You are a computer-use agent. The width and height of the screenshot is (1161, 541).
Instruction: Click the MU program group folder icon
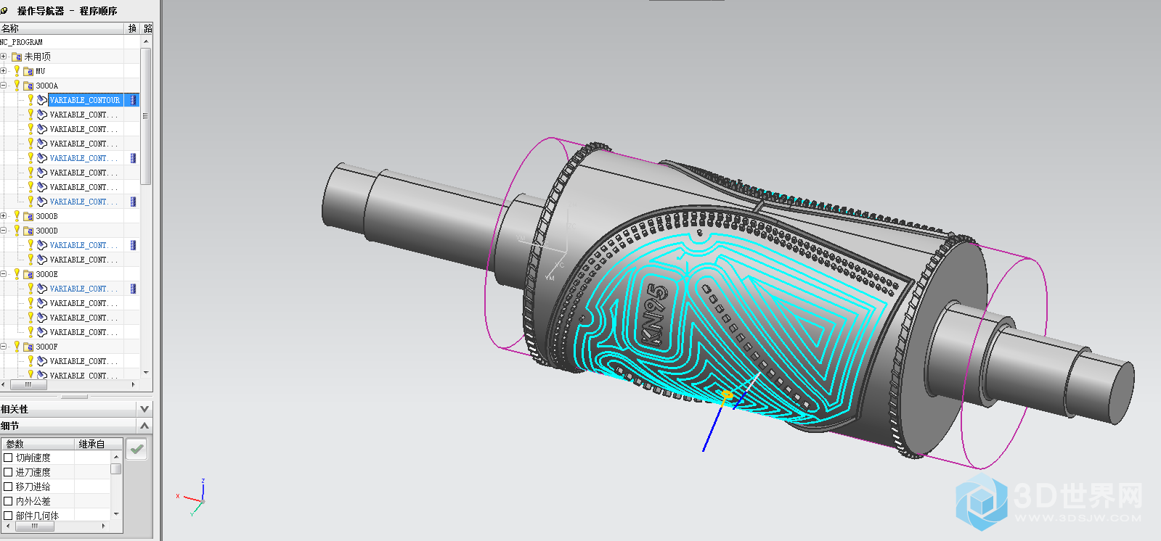[28, 71]
